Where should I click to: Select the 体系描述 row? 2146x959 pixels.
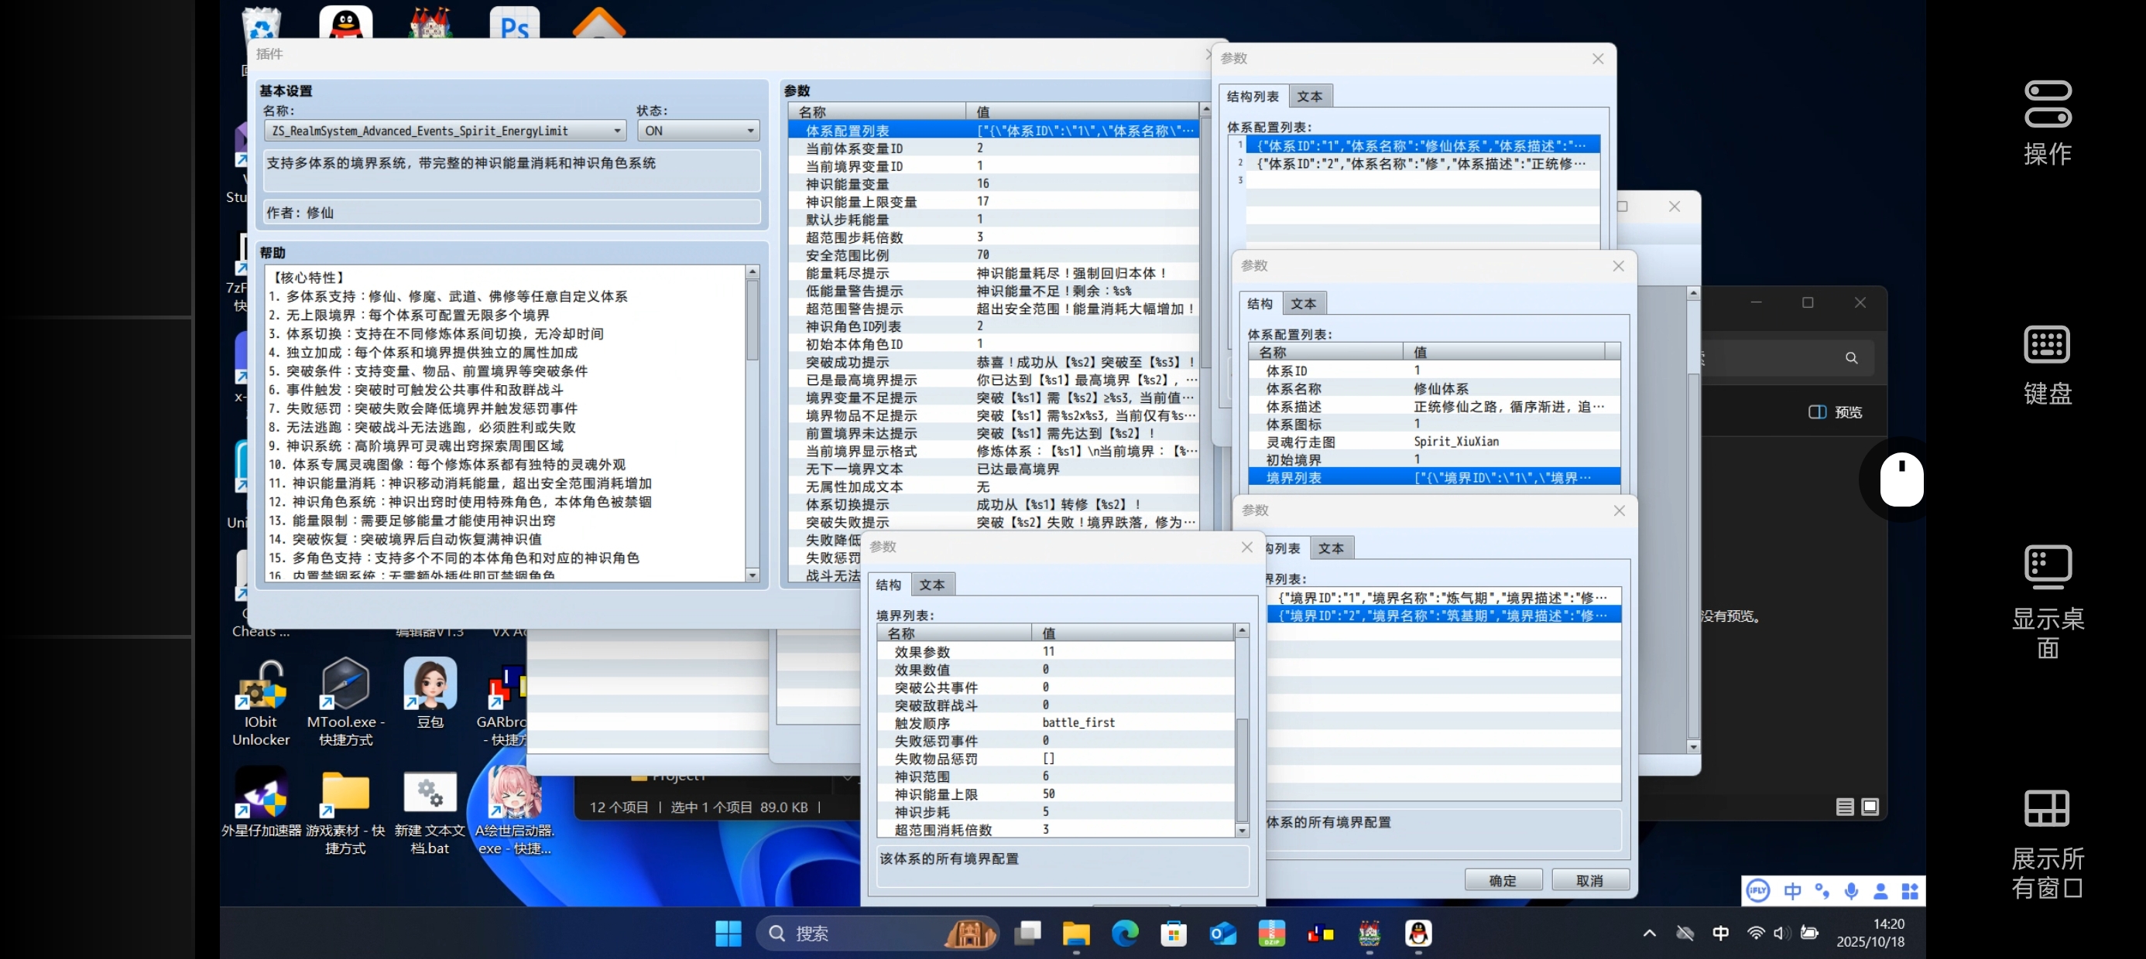coord(1433,406)
